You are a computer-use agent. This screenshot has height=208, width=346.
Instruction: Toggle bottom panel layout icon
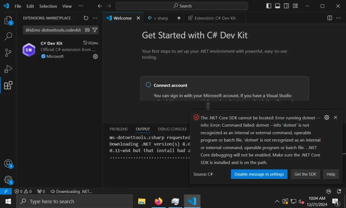pyautogui.click(x=278, y=6)
